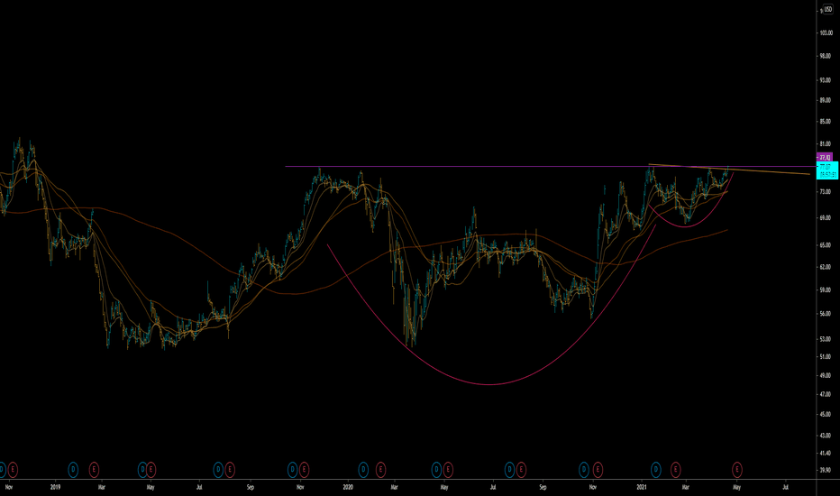Click the purple horizontal line price label
The image size is (840, 496).
click(825, 157)
